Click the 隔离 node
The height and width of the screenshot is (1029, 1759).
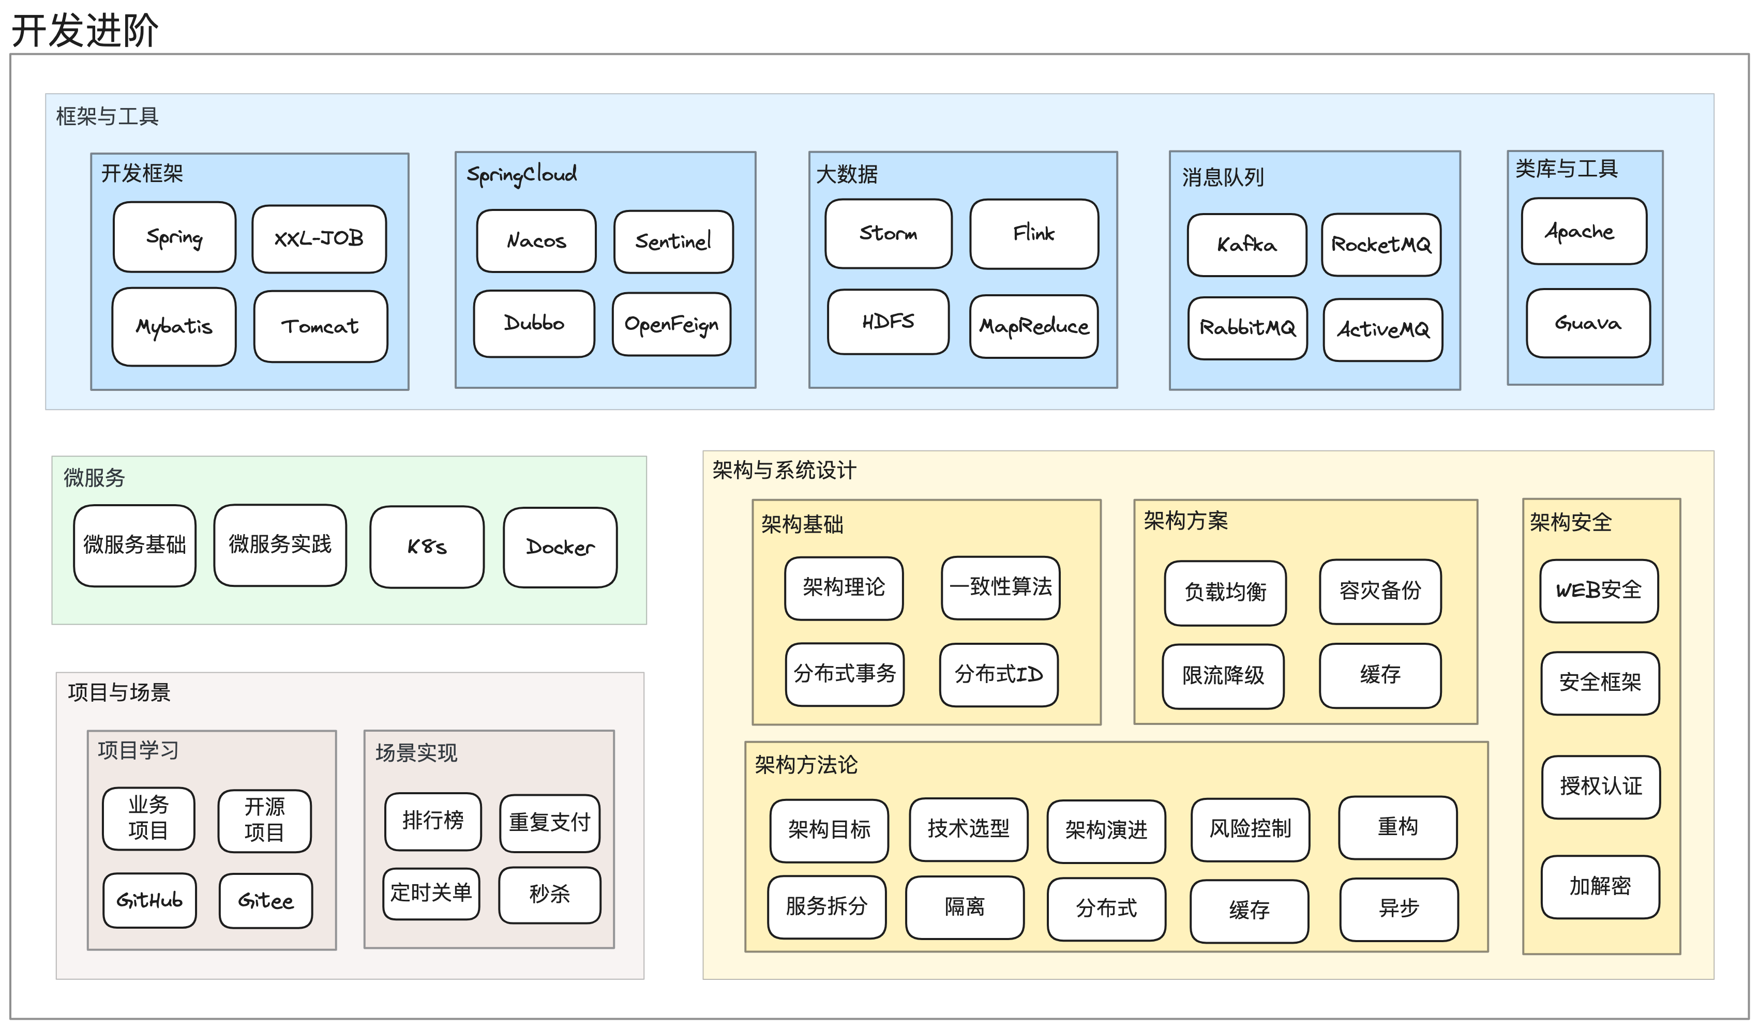click(x=966, y=909)
